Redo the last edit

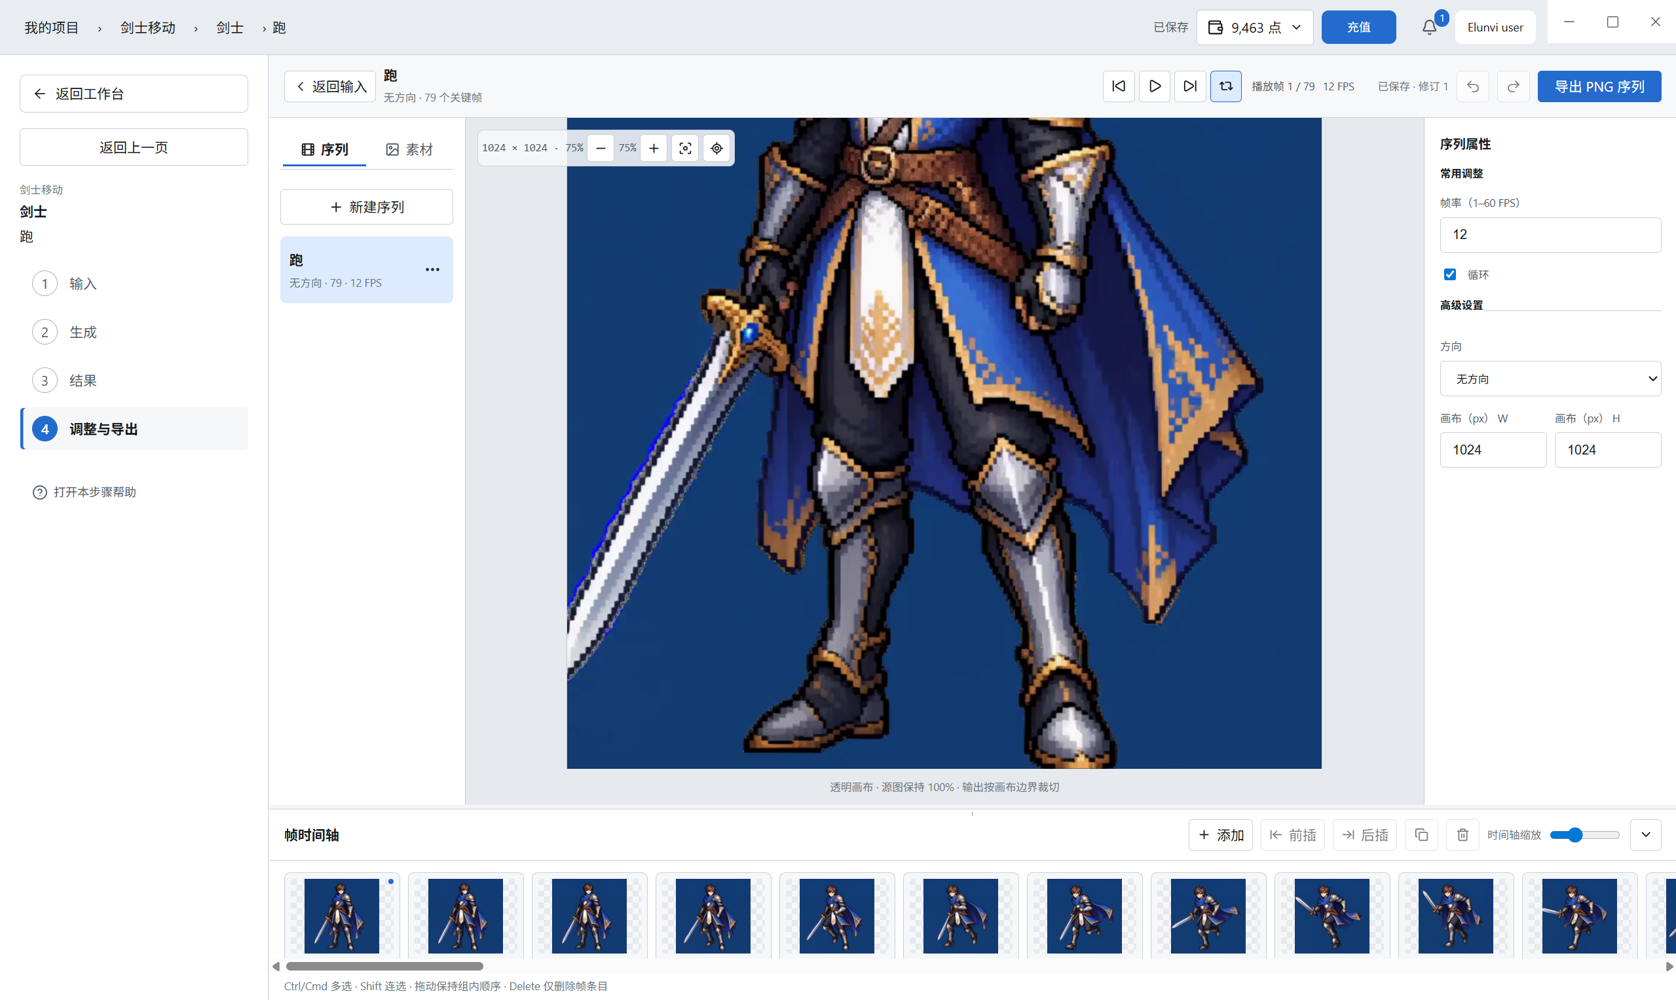pos(1514,86)
